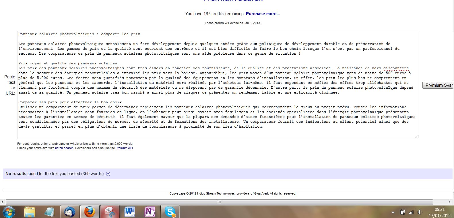
Task: Open Windows Explorer folder icon
Action: click(30, 212)
